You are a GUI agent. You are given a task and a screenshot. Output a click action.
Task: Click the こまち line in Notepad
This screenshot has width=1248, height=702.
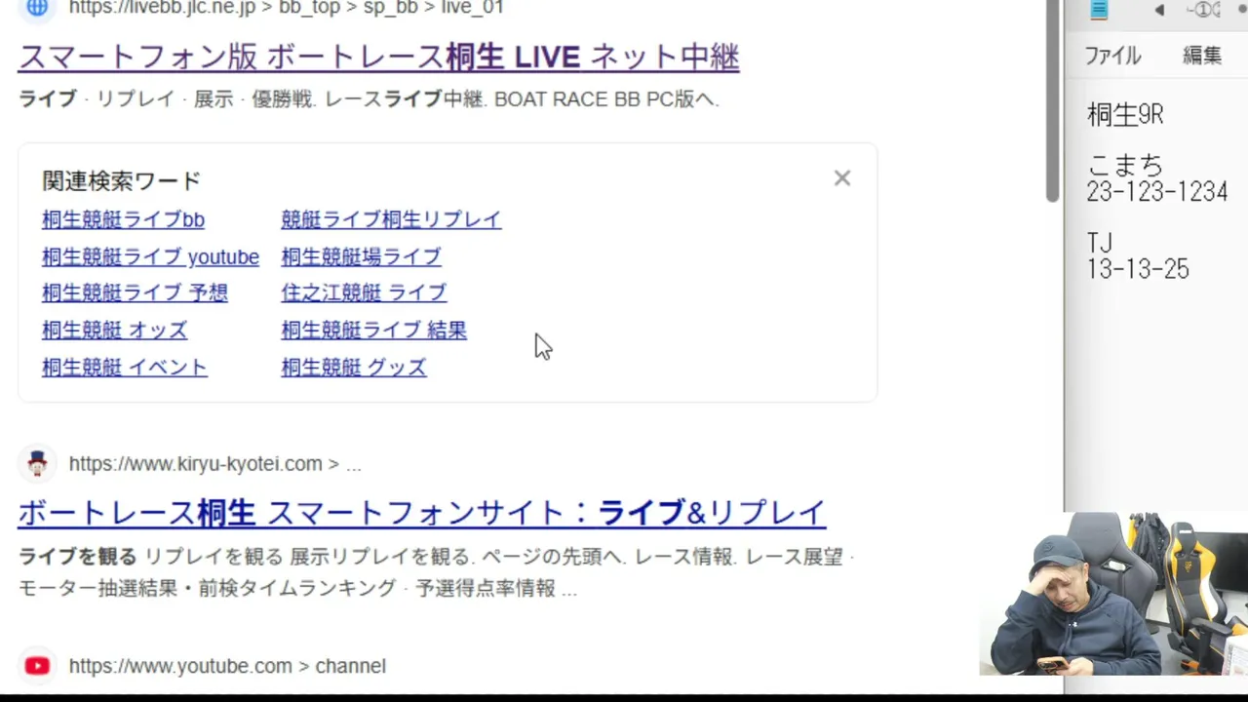point(1125,165)
